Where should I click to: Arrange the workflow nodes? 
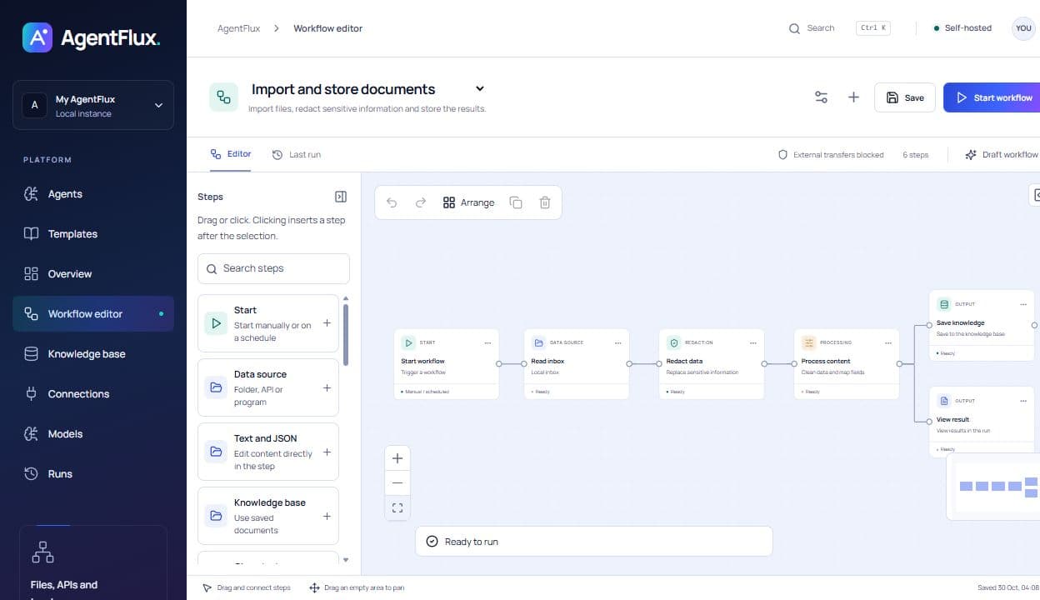(468, 202)
